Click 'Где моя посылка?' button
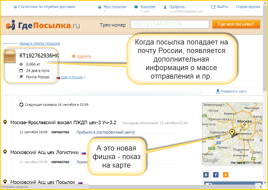 pos(236,24)
